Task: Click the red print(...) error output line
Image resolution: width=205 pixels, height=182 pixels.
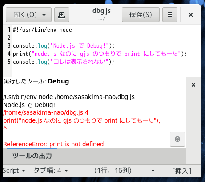Action: [82, 120]
